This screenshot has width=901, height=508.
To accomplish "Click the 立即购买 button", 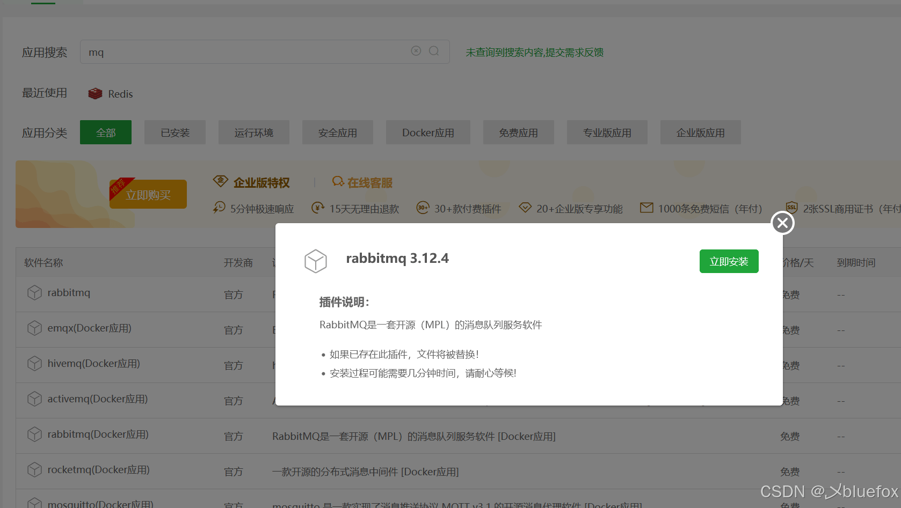I will pyautogui.click(x=148, y=194).
